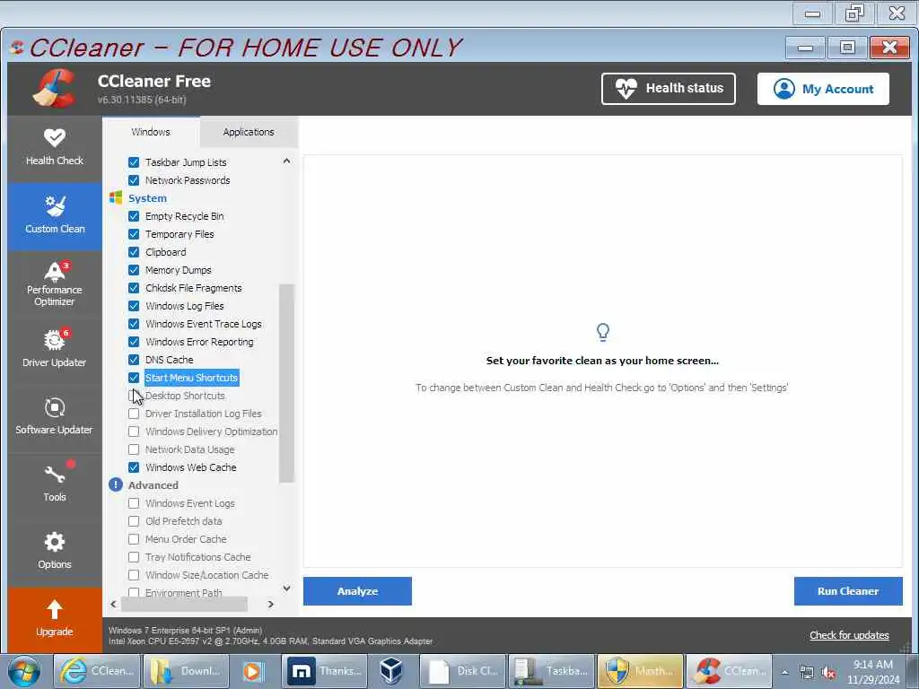Uncheck Taskbar Jump Lists
This screenshot has height=689, width=919.
pyautogui.click(x=134, y=162)
